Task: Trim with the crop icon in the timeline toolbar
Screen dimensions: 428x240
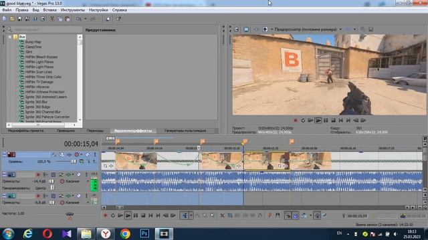Action: click(x=230, y=215)
